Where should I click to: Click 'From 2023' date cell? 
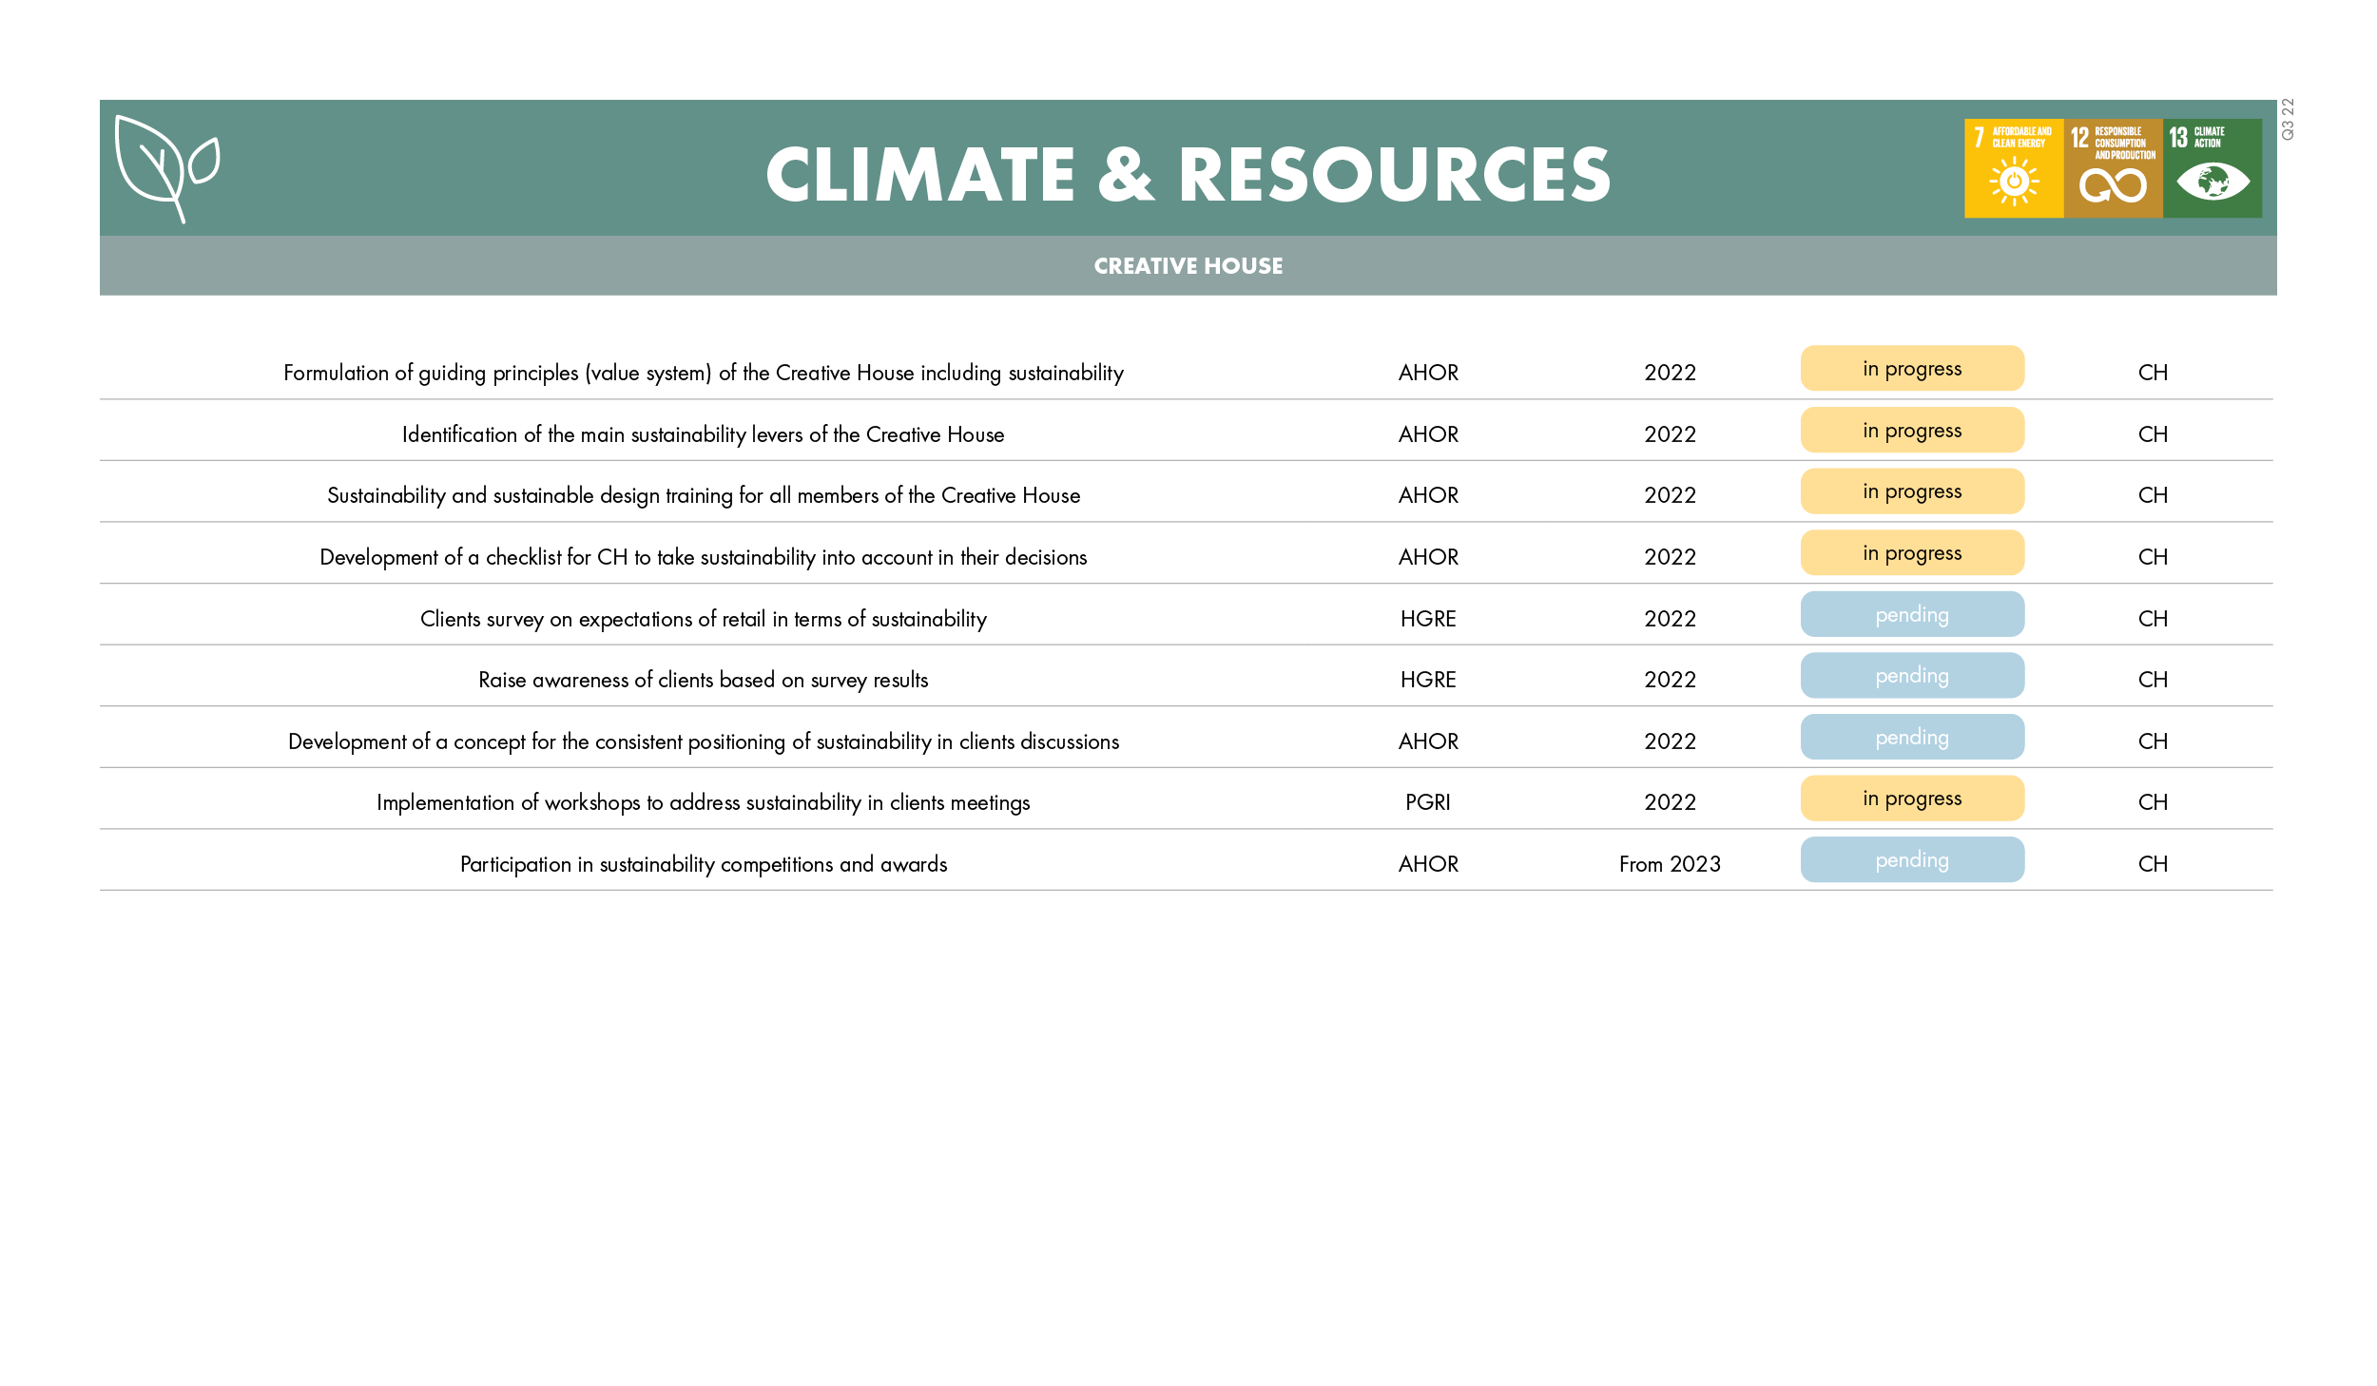click(1669, 864)
